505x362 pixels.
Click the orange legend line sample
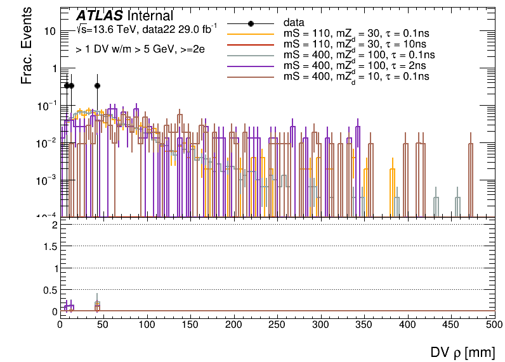tap(251, 34)
